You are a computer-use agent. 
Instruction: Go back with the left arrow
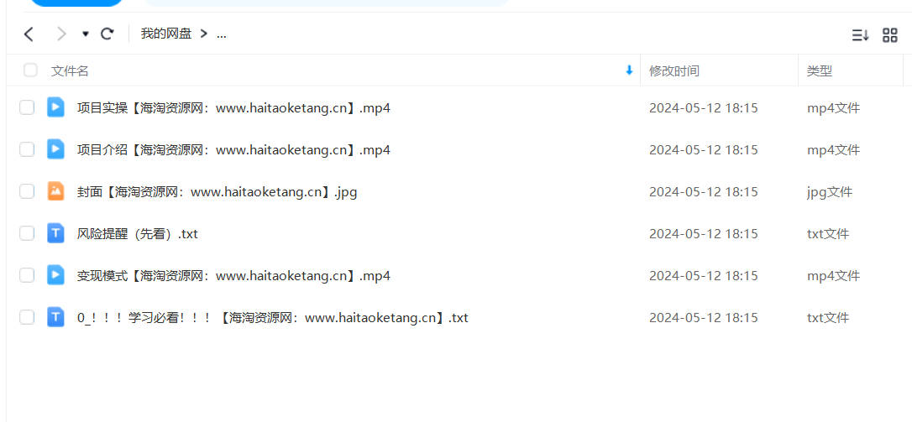coord(29,34)
